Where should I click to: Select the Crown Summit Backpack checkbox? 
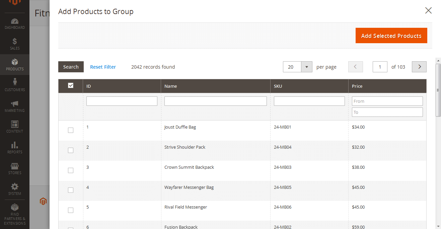pyautogui.click(x=70, y=170)
